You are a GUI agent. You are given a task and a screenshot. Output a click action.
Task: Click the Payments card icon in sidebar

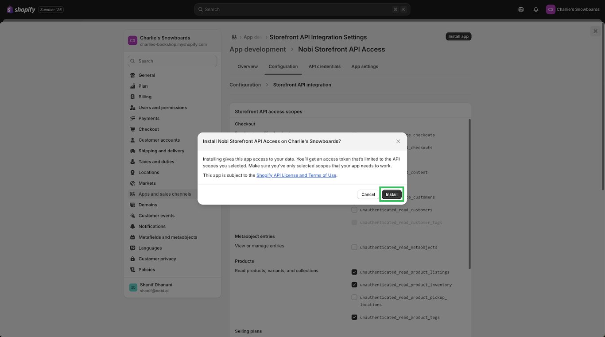pos(133,118)
